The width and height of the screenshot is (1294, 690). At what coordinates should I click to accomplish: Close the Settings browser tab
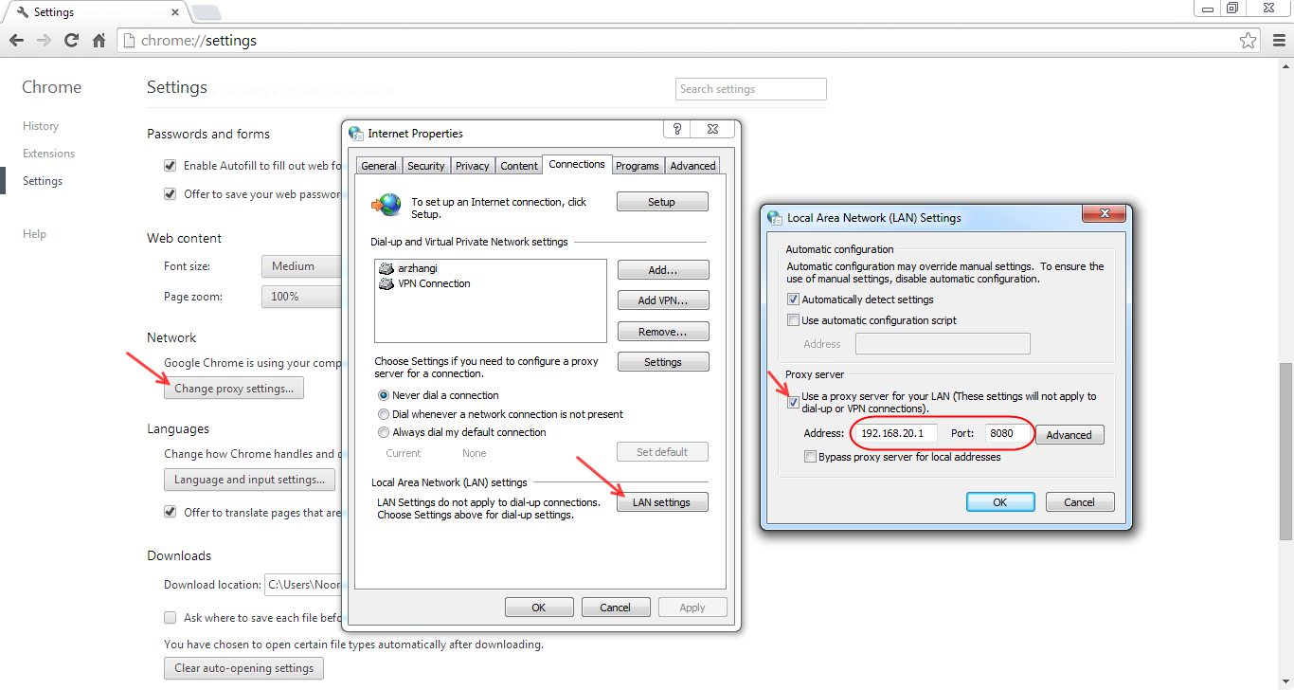point(174,12)
